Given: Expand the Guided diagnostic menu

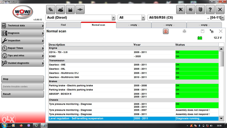Looking at the screenshot, I should 23,63.
